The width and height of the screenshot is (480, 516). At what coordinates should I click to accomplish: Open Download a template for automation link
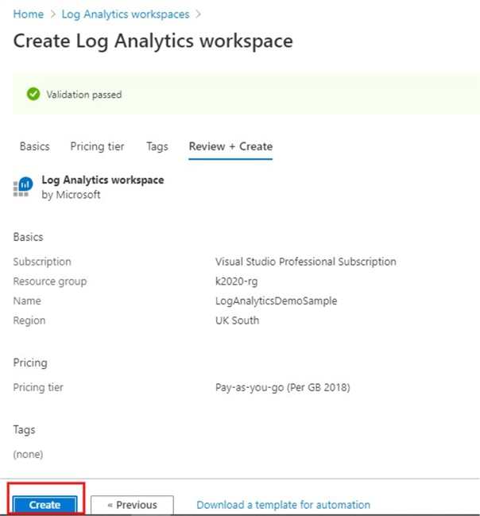[283, 505]
